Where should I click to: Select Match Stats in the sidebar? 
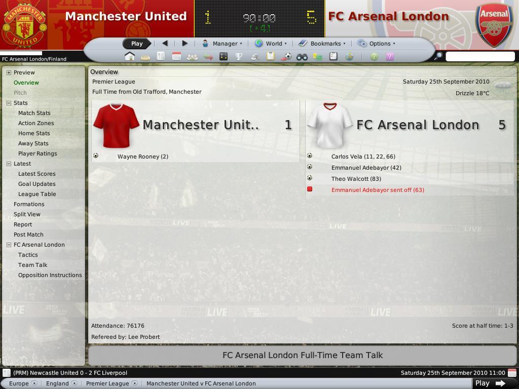click(34, 113)
